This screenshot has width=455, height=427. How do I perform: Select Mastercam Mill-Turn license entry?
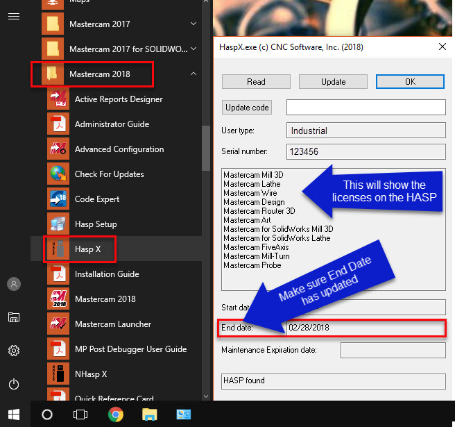pyautogui.click(x=257, y=256)
